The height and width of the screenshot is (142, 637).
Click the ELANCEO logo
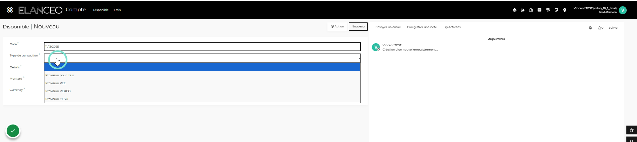[40, 10]
